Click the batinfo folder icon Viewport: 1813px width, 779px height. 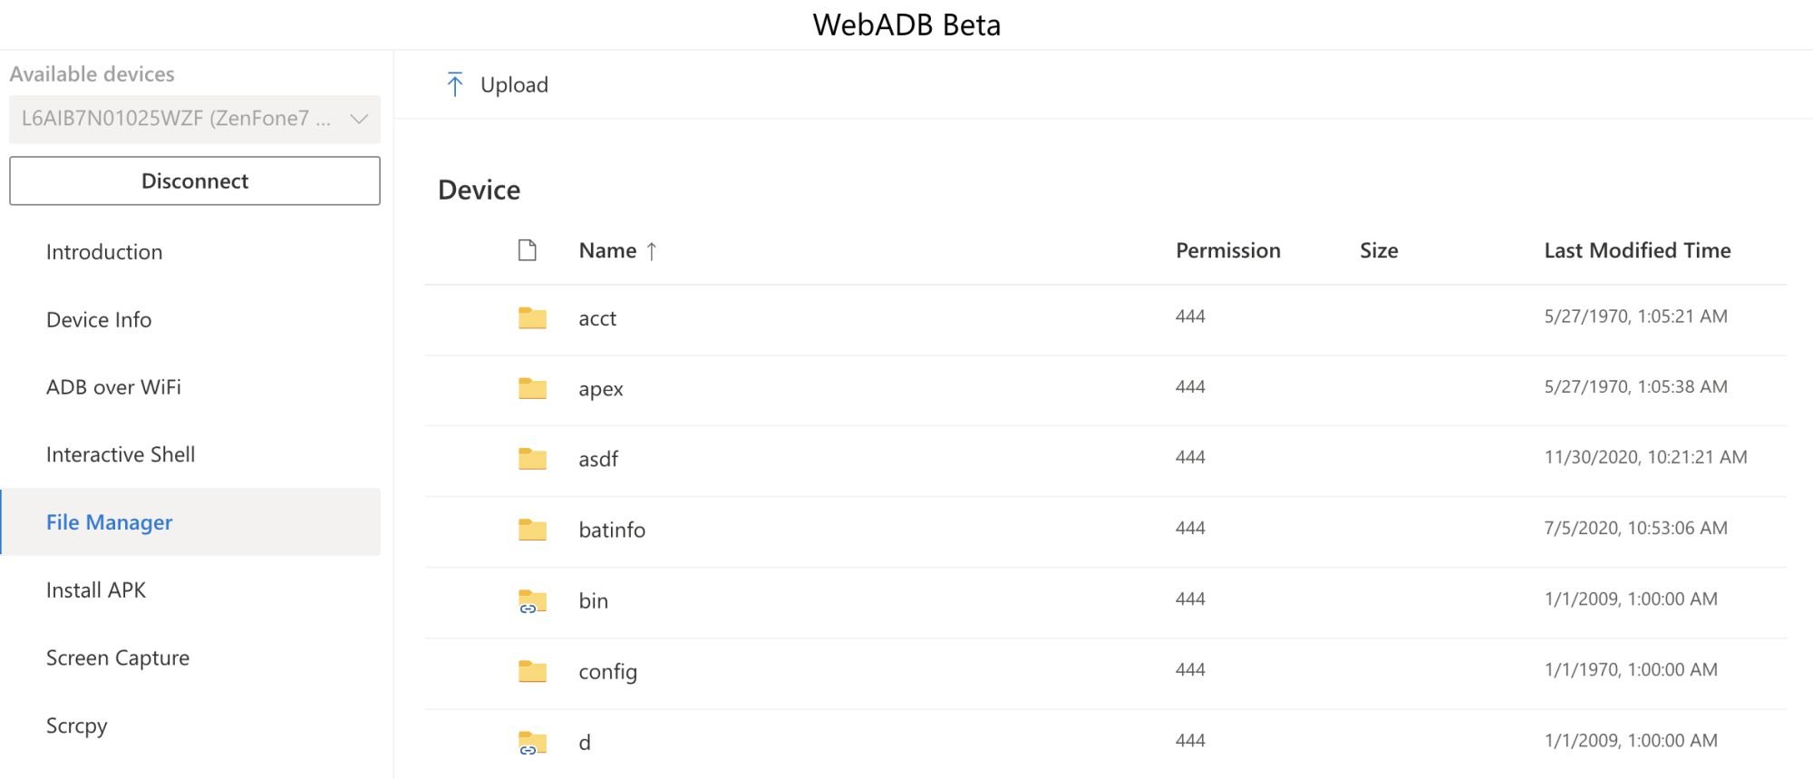[x=532, y=529]
